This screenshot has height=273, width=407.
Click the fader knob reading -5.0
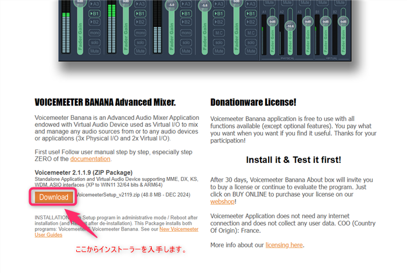coord(172,5)
